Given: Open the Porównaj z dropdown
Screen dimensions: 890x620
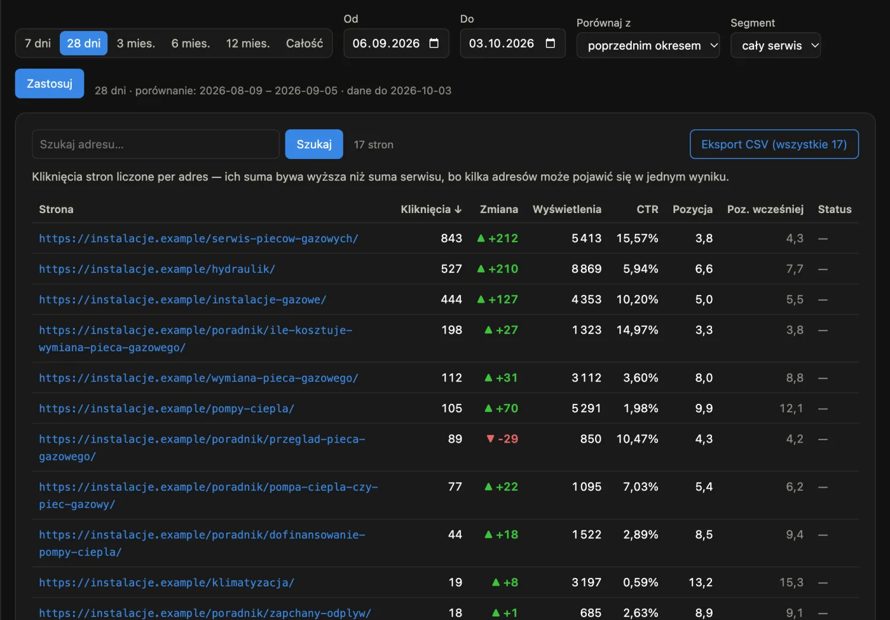Looking at the screenshot, I should coord(648,45).
